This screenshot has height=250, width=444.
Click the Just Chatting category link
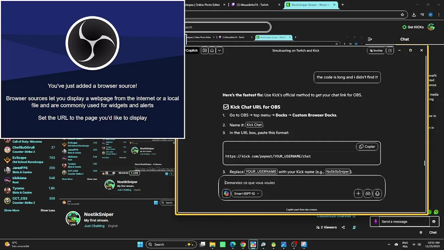tap(94, 226)
